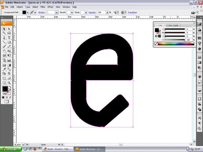Open the fill color dropdown in control bar
Screen dimensions: 203x152
click(x=28, y=12)
